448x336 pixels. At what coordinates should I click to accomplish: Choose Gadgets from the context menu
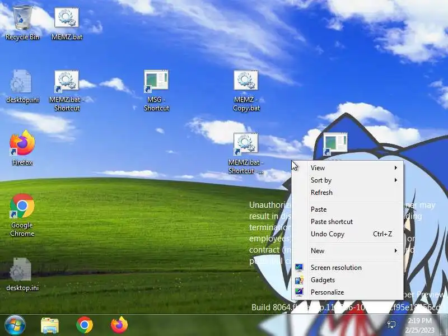coord(347,279)
